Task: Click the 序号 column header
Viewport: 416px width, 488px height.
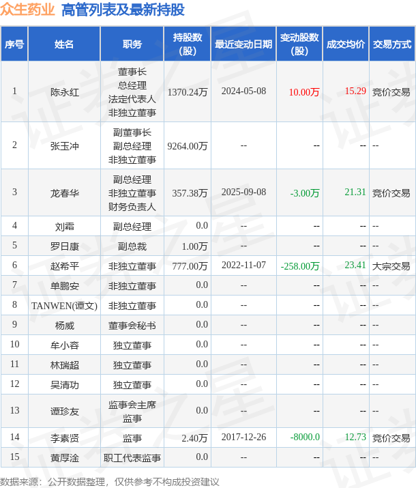Action: click(x=14, y=44)
